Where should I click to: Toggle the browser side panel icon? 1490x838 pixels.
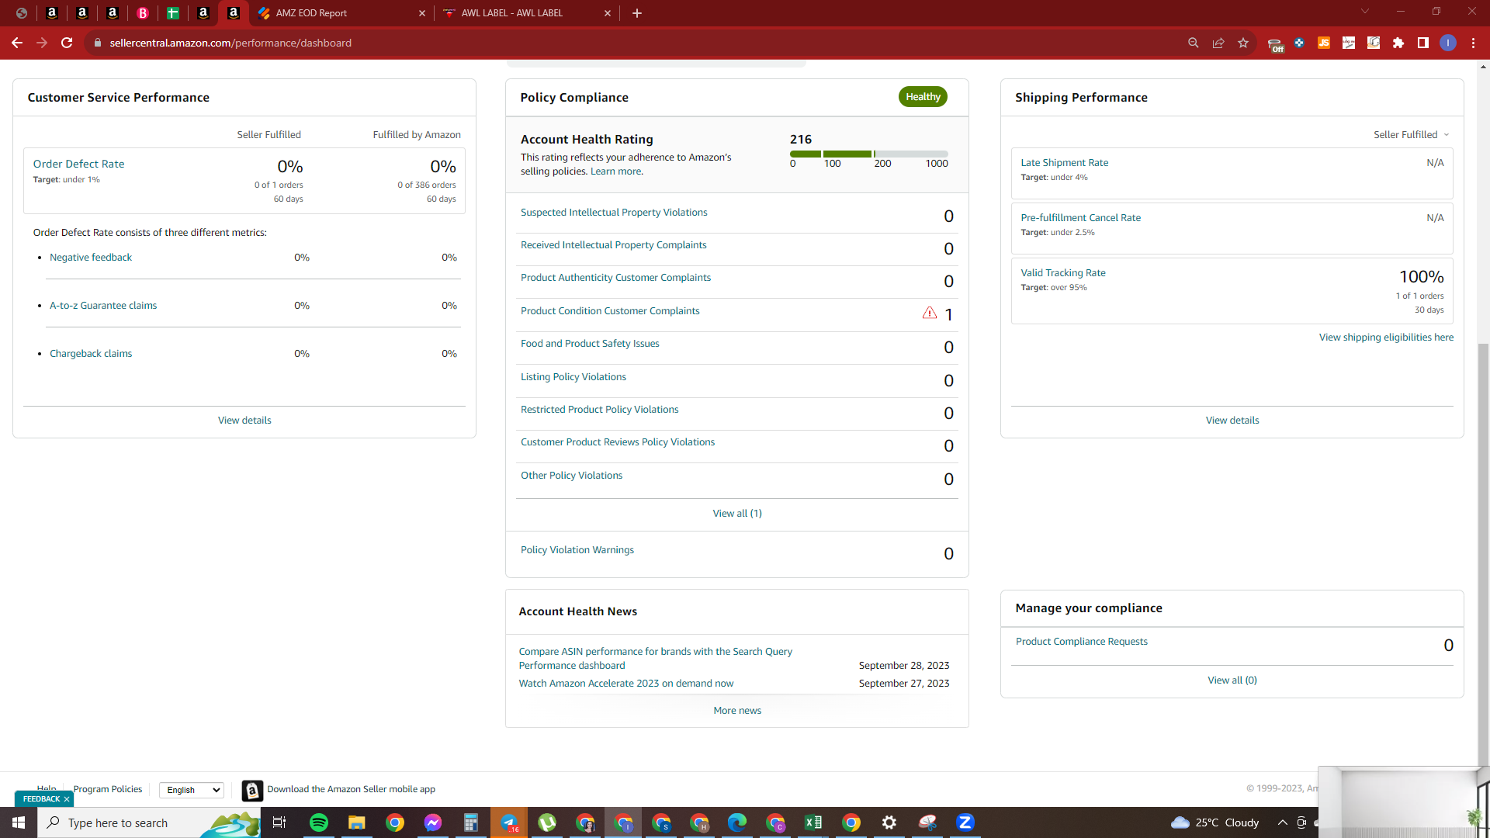(x=1423, y=43)
